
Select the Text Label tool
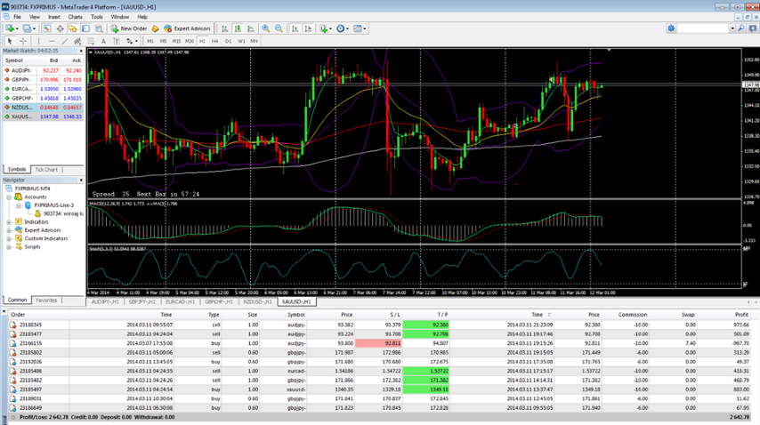pyautogui.click(x=117, y=41)
